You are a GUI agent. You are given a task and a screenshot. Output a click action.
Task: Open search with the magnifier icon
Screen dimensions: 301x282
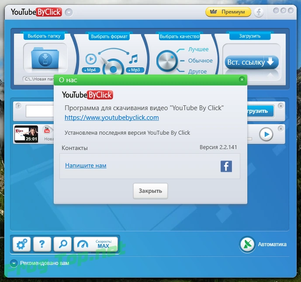click(62, 244)
